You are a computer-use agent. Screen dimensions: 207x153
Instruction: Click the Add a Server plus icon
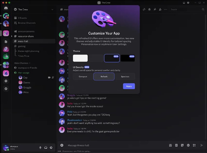[x=6, y=81]
